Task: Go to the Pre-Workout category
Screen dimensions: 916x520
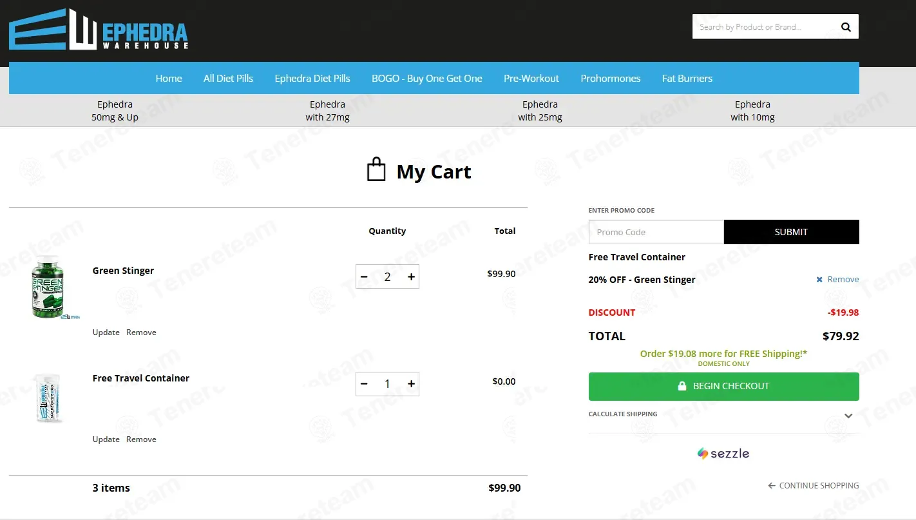Action: pyautogui.click(x=531, y=79)
